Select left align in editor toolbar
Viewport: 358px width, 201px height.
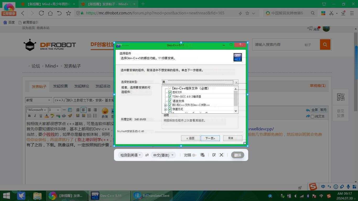pos(84,110)
